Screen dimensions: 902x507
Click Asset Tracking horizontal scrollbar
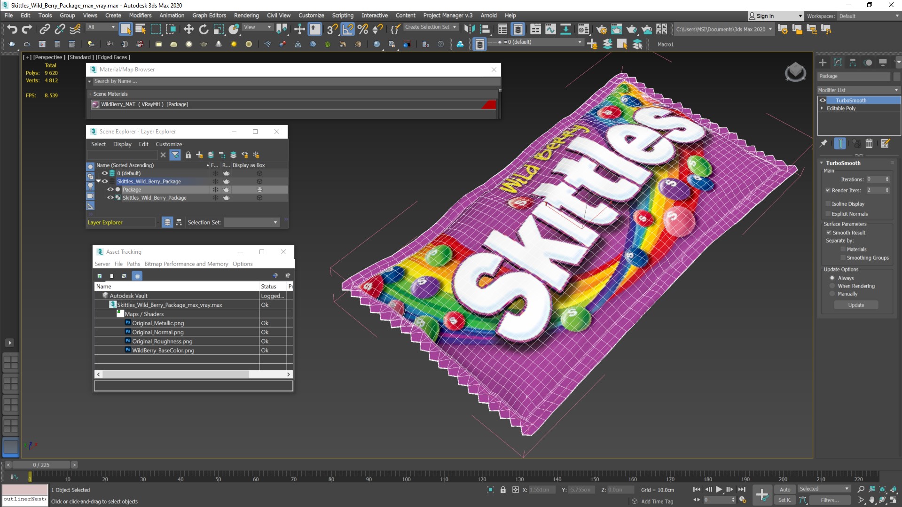click(x=176, y=374)
